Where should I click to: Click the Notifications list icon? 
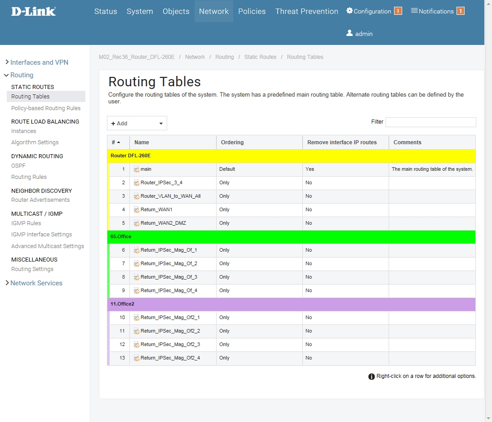414,11
